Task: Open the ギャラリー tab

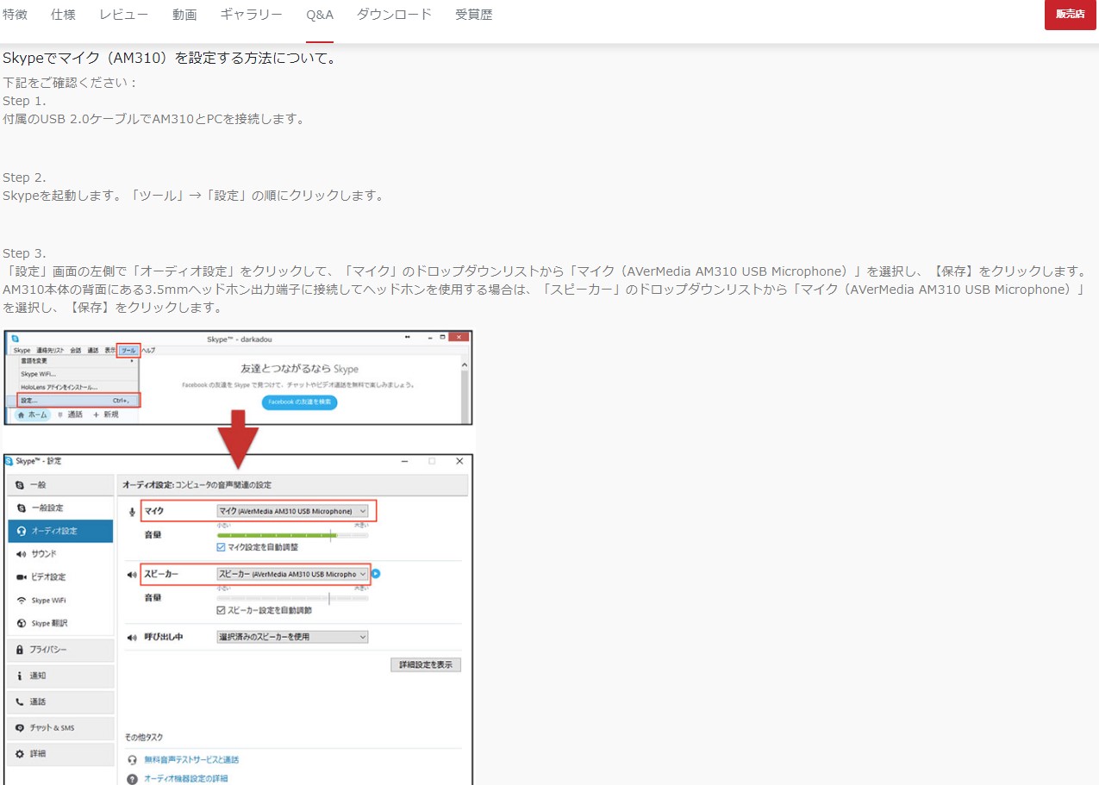Action: click(x=251, y=15)
